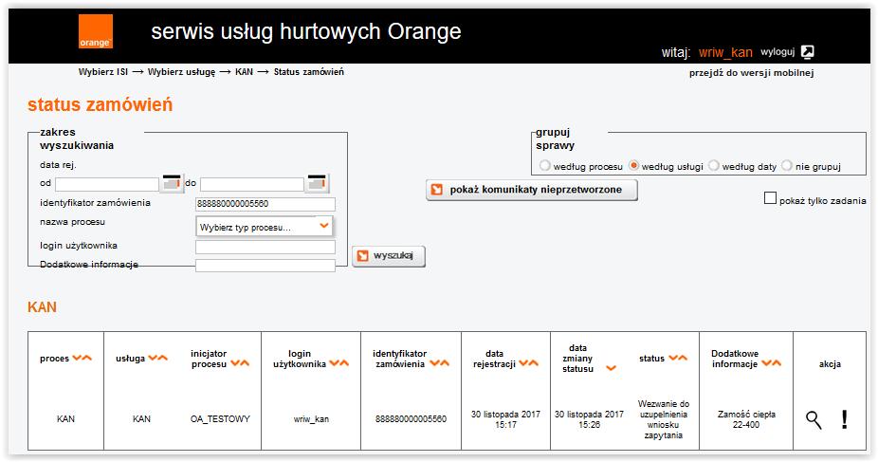878x462 pixels.
Task: Enable the 'pokaż tylko zadania' checkbox
Action: pyautogui.click(x=771, y=198)
